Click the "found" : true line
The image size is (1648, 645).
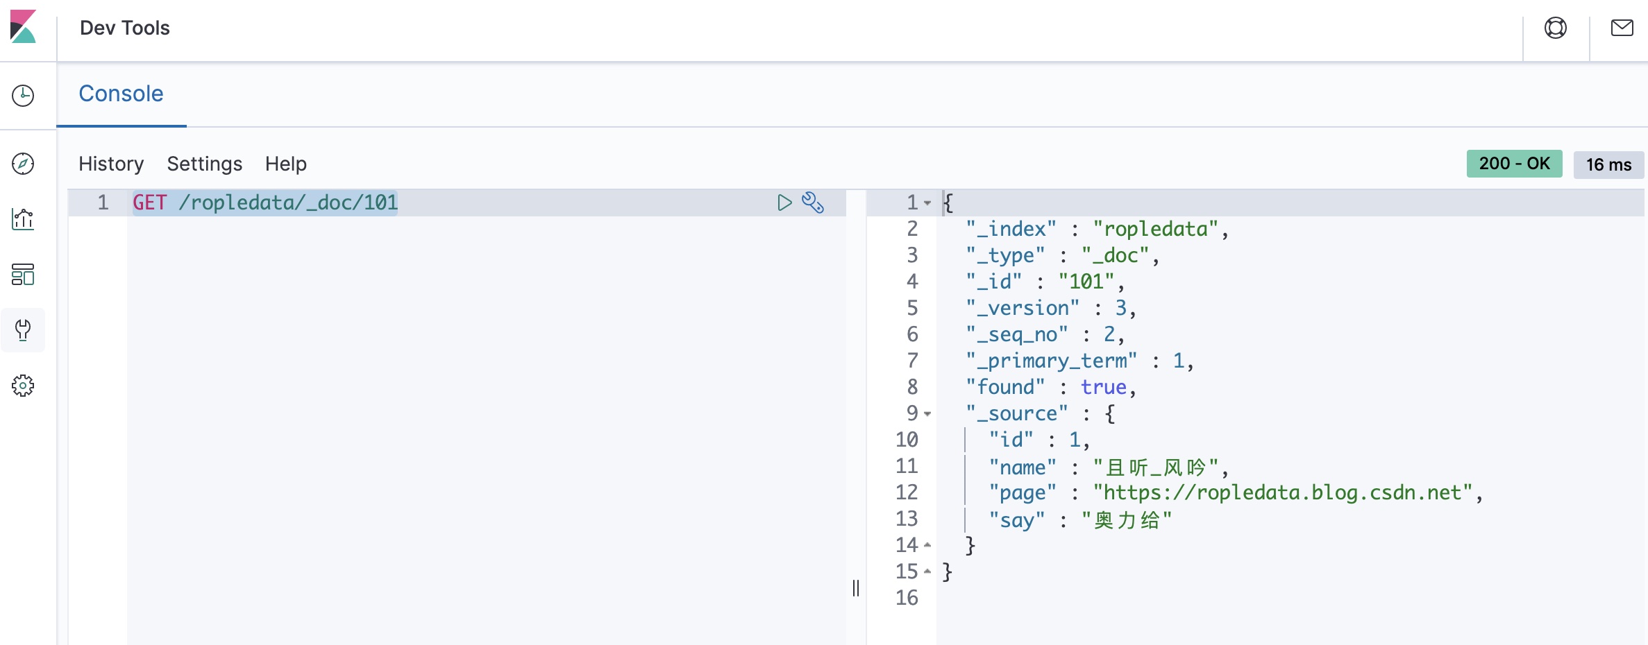[1051, 387]
